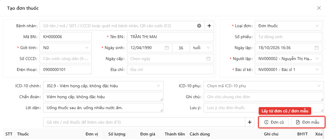
Task: Open the ICD-10 chính dropdown
Action: coord(103,86)
